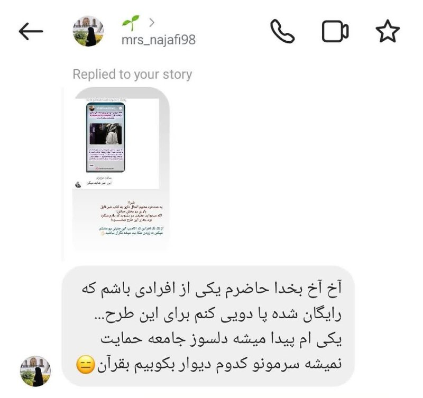Open the chevron next to sprout name

click(152, 23)
